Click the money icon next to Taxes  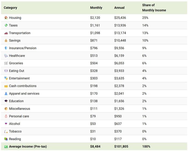coord(6,25)
